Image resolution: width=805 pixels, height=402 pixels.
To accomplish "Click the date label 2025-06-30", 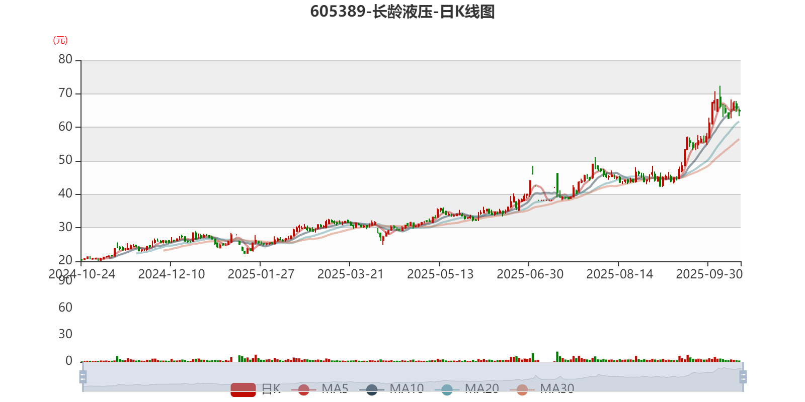I will (x=530, y=274).
